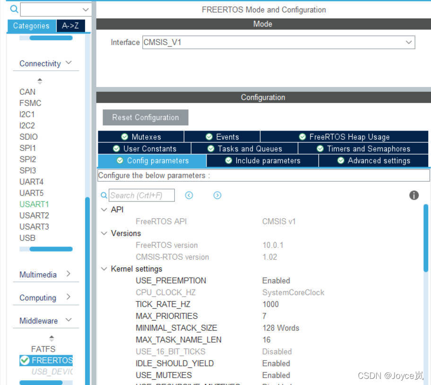Click the MAX_PRIORITIES value 7
The width and height of the screenshot is (431, 385).
click(264, 316)
